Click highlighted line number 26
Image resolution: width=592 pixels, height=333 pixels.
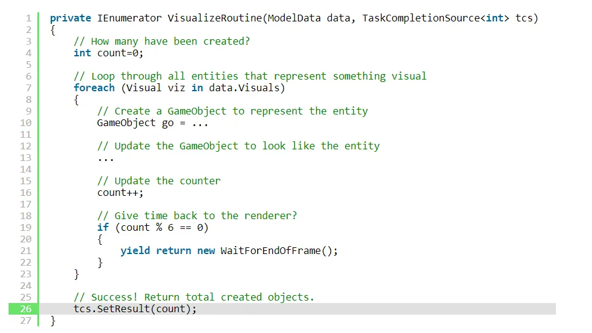(x=26, y=309)
